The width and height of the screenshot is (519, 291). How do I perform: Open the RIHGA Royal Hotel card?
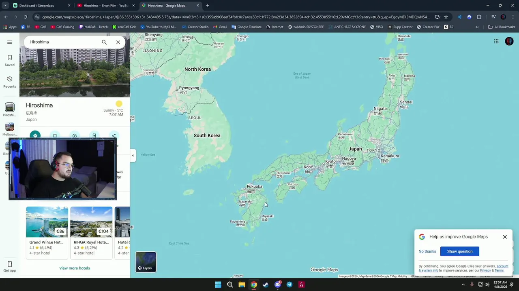(91, 232)
